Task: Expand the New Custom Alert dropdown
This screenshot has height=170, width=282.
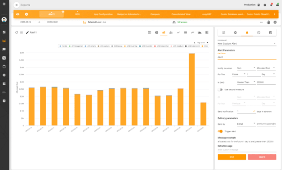Action: (247, 43)
